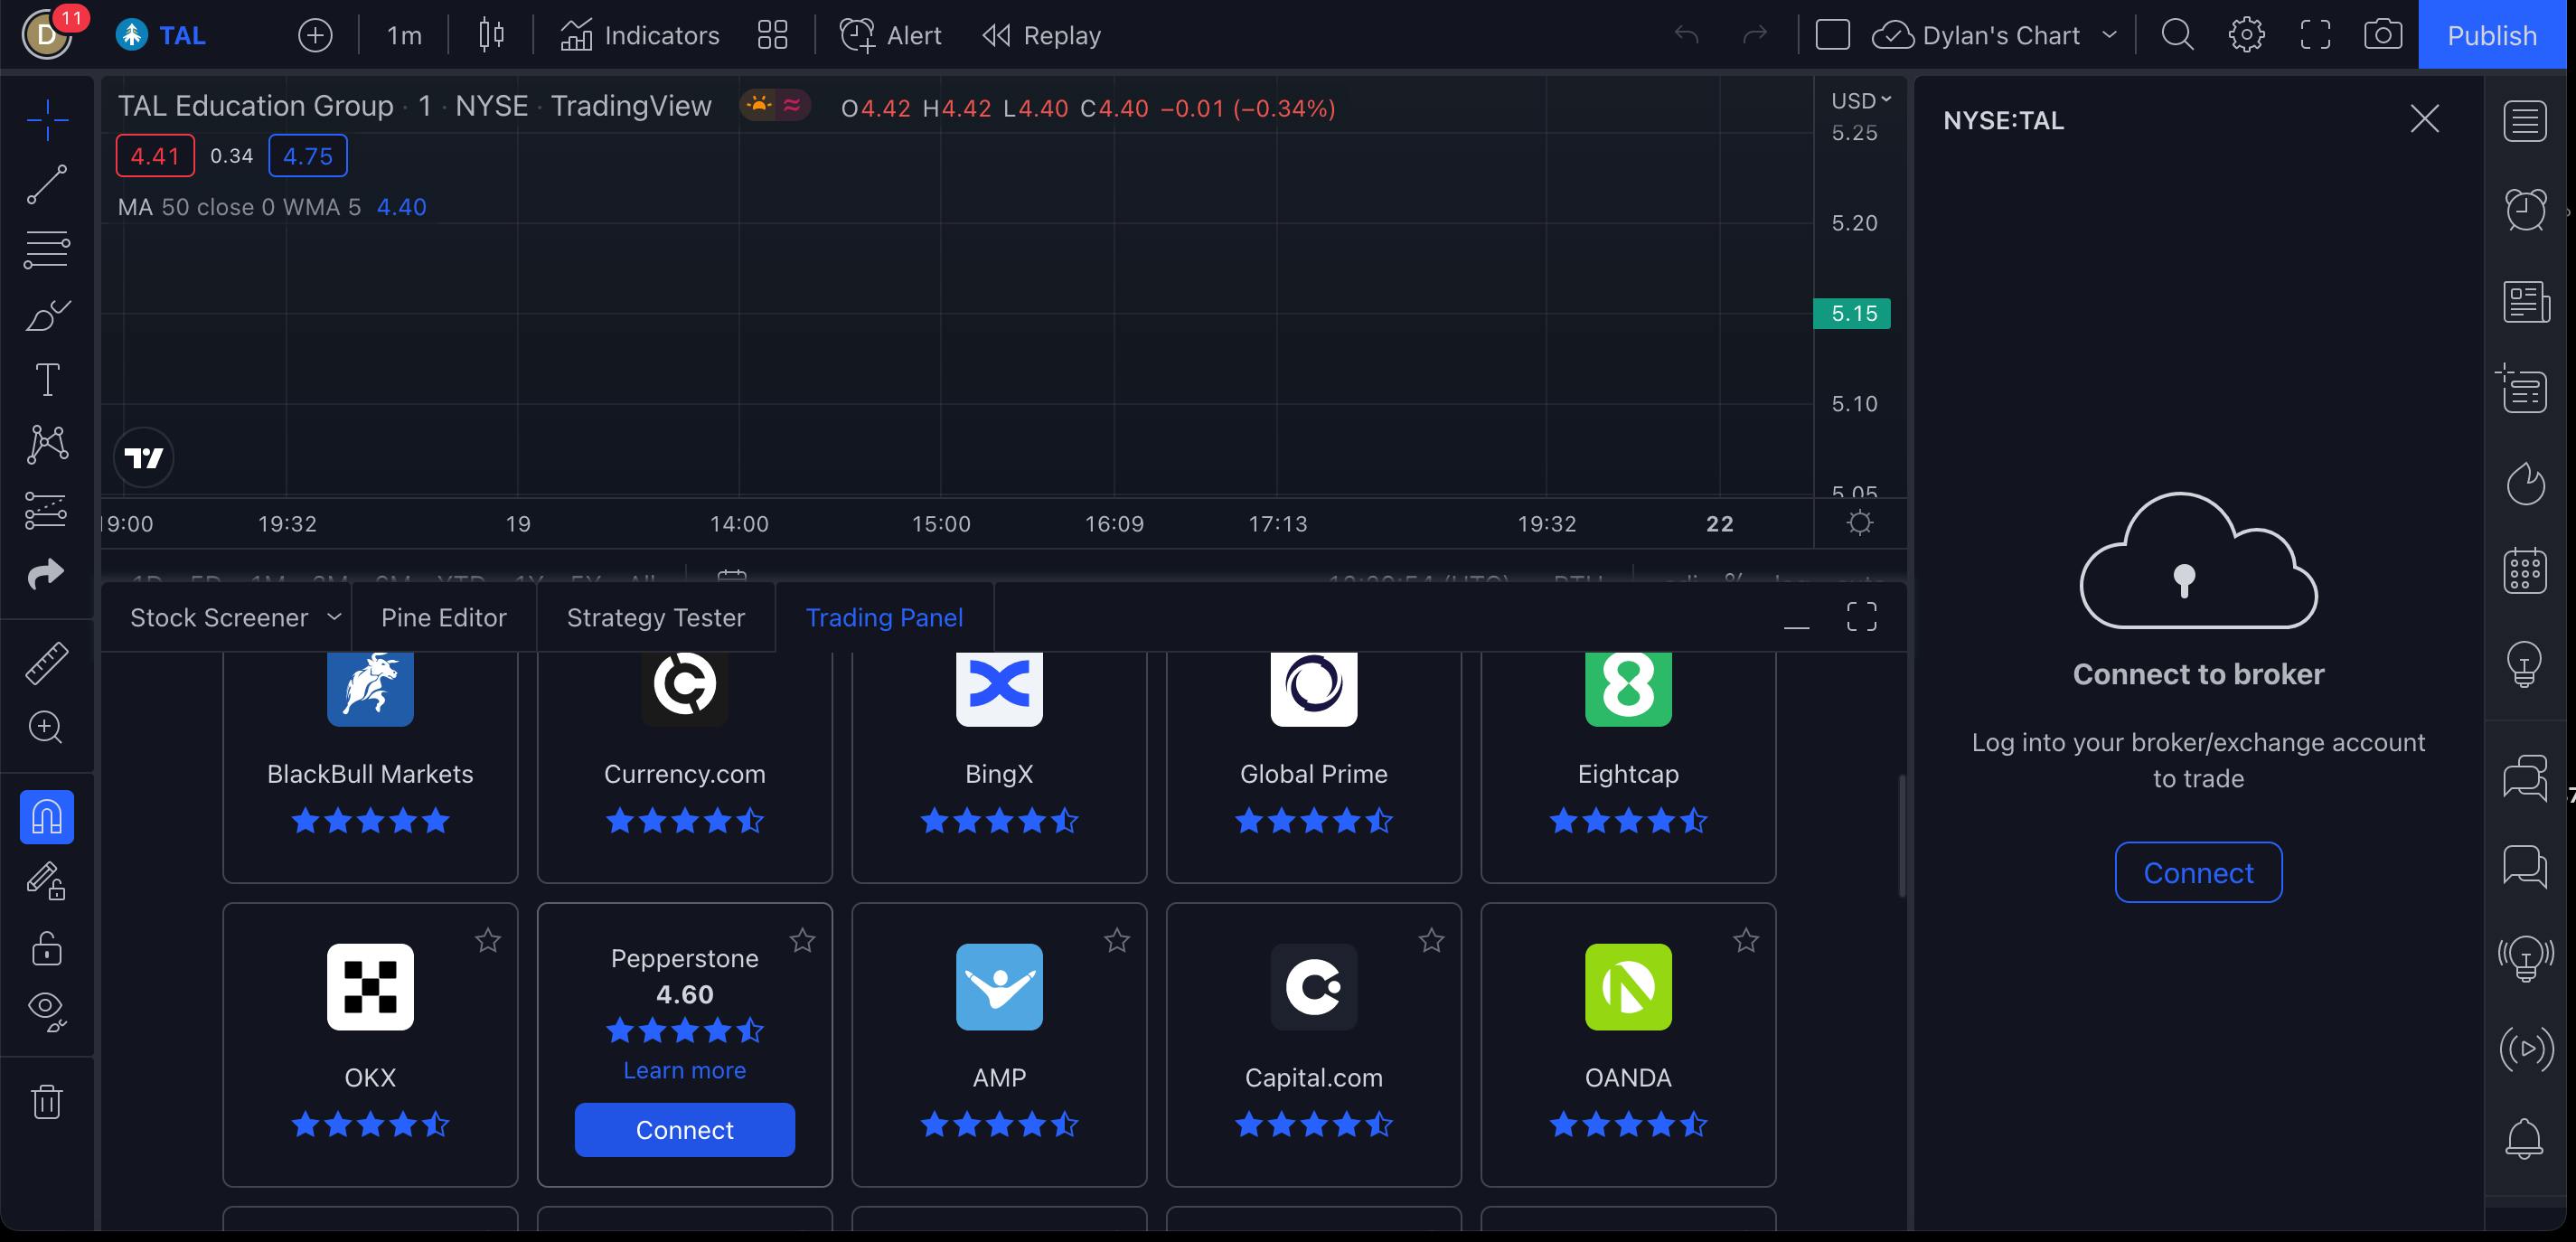Switch to the Strategy Tester tab
The width and height of the screenshot is (2576, 1242).
[656, 618]
